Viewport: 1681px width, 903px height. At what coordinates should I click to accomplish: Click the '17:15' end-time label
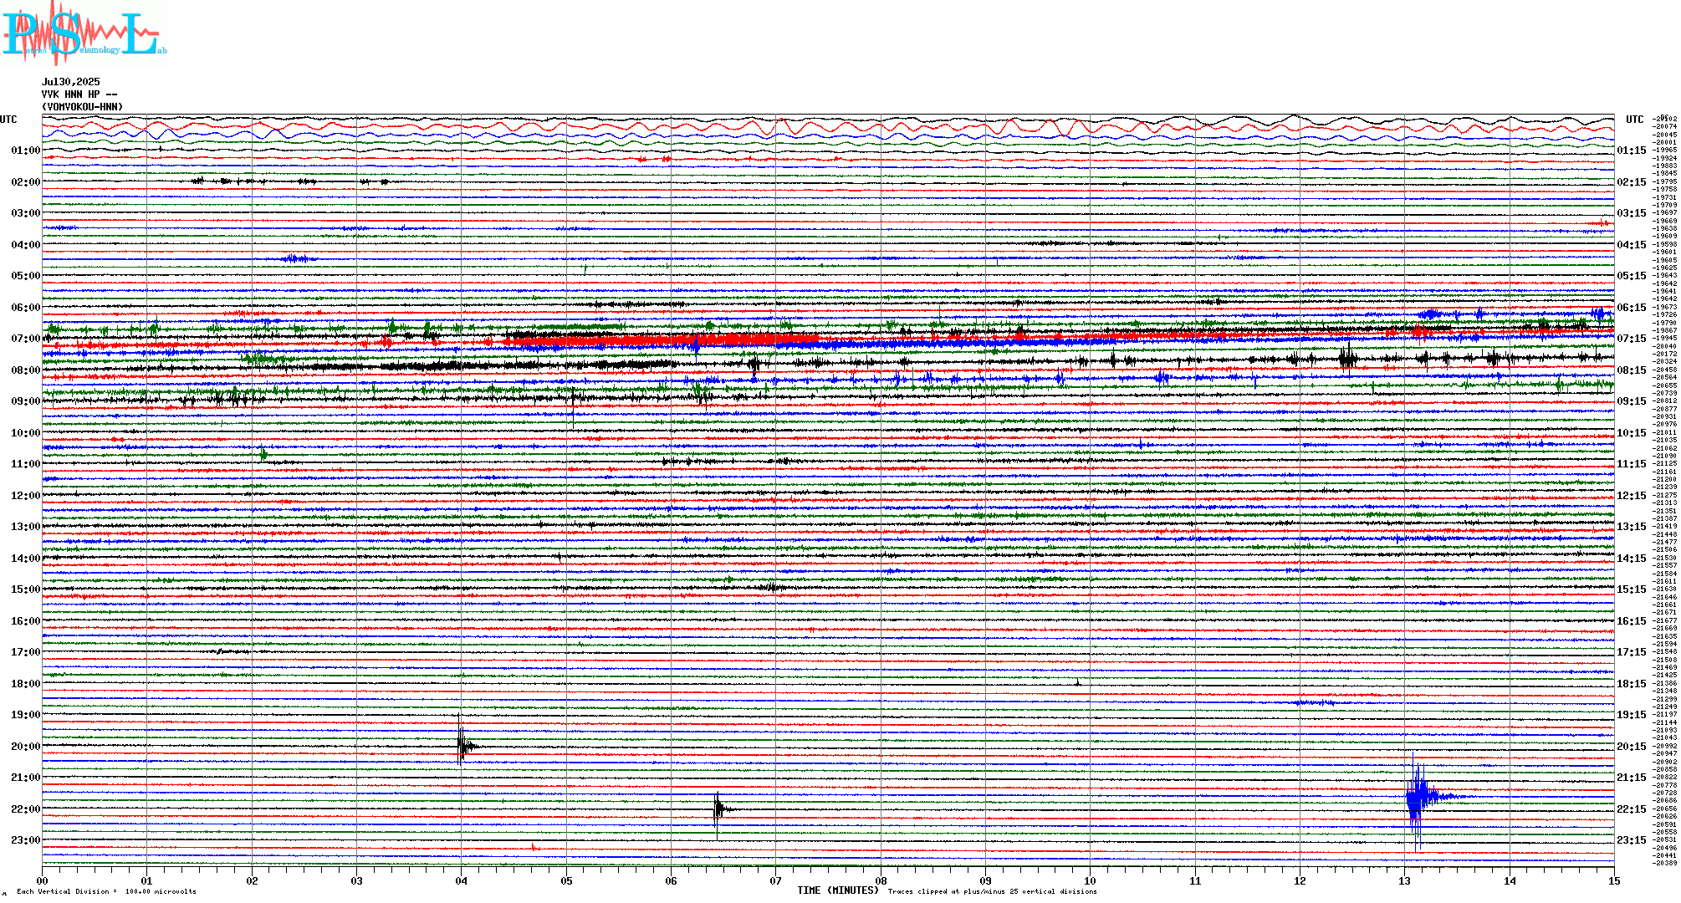click(x=1632, y=652)
